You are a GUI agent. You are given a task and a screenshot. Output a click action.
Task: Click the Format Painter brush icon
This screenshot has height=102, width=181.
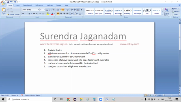[x=8, y=14]
